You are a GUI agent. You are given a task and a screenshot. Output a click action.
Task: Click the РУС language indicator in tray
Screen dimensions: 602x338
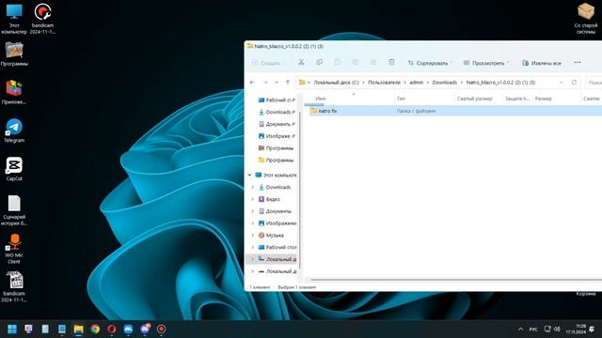pos(533,330)
